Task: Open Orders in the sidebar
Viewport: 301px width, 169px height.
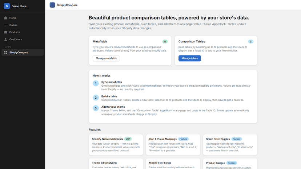Action: [x=23, y=25]
